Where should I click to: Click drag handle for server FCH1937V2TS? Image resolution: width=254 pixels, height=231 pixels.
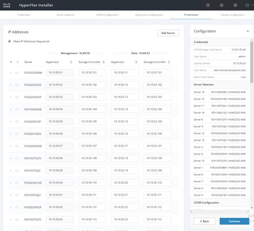(11, 220)
